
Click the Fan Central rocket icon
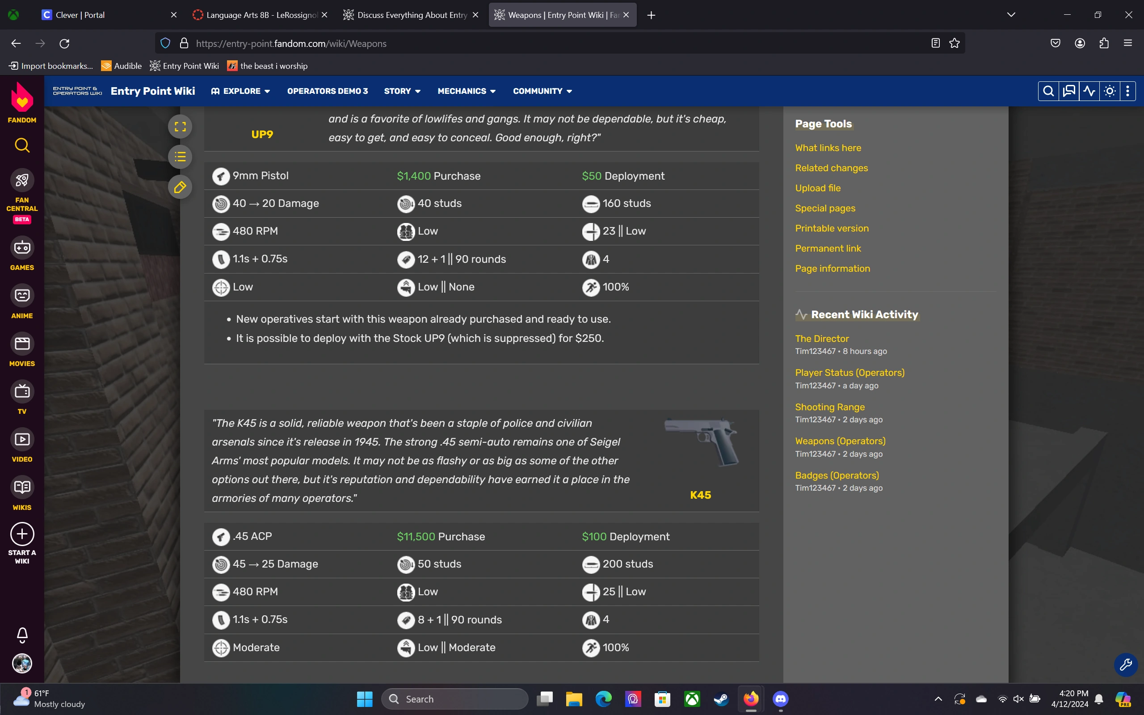point(22,180)
